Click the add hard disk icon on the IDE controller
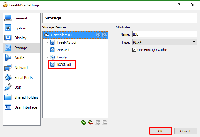 coord(104,35)
